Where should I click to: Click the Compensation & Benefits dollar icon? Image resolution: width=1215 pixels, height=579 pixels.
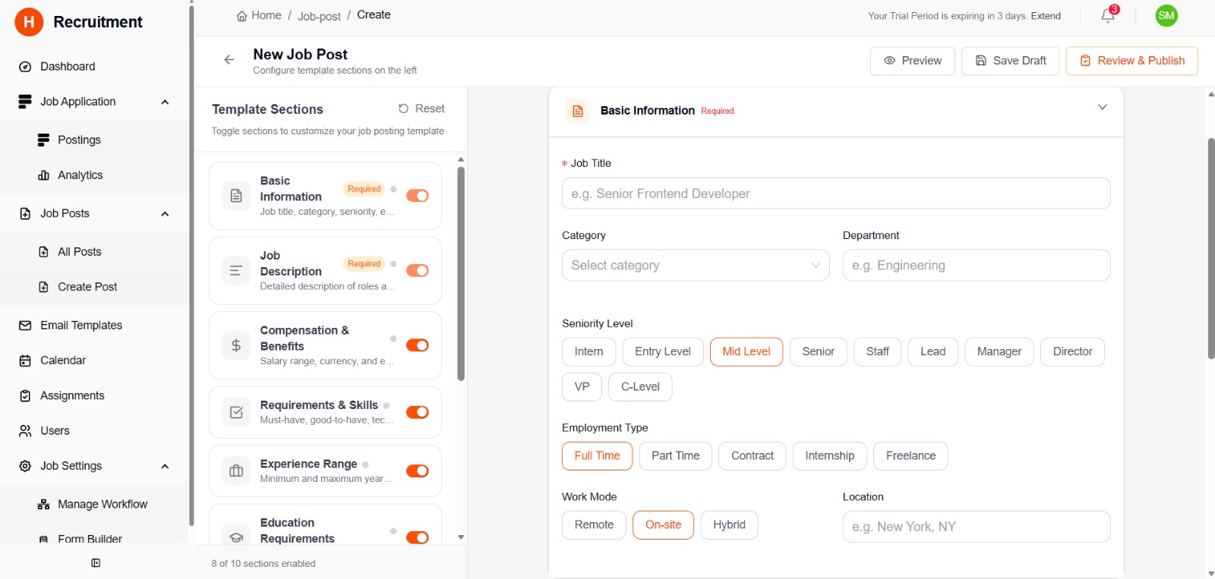coord(236,345)
